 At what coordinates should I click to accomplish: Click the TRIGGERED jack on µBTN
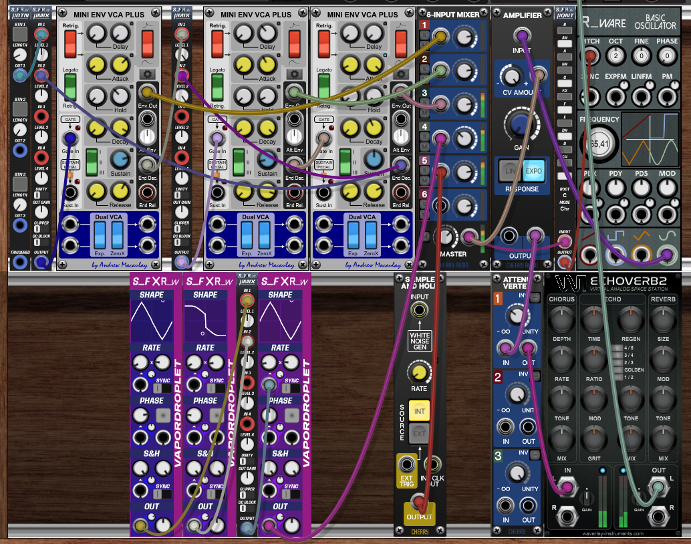click(x=20, y=262)
